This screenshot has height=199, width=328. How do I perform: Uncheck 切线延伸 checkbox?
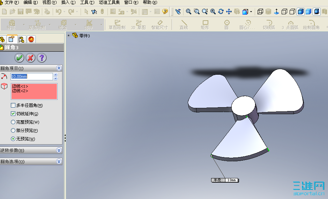click(13, 113)
